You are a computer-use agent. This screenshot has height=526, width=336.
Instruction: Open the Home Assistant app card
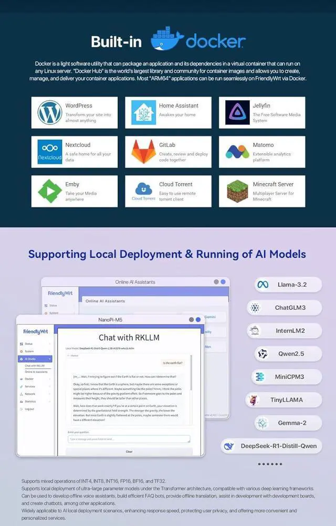(x=169, y=112)
